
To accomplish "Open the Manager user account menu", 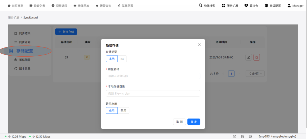I will [x=295, y=6].
